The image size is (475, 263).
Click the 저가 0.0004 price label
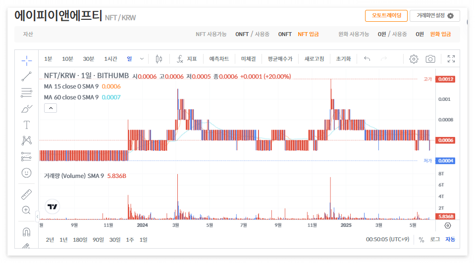[x=446, y=161]
